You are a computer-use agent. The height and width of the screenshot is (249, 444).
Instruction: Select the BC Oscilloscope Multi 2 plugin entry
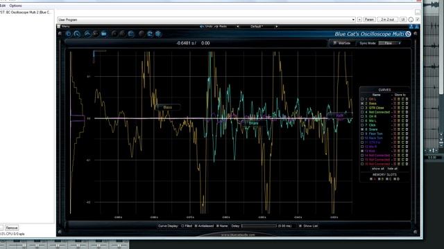[x=26, y=12]
